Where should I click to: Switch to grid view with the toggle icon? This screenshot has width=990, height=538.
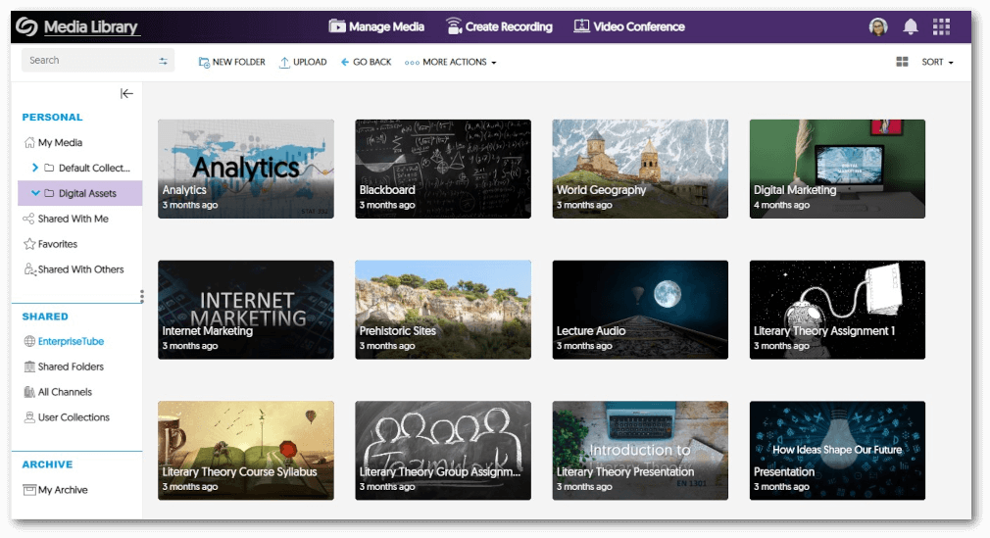click(902, 62)
